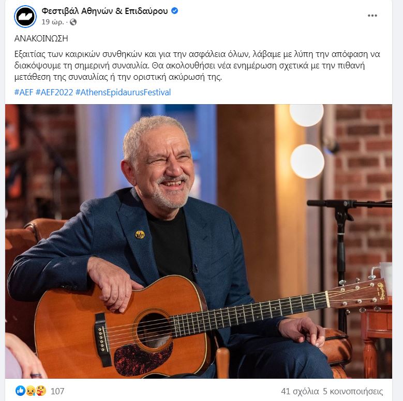The image size is (403, 401).
Task: Show the 5 κοινοποιήσεις shares
Action: (x=353, y=392)
